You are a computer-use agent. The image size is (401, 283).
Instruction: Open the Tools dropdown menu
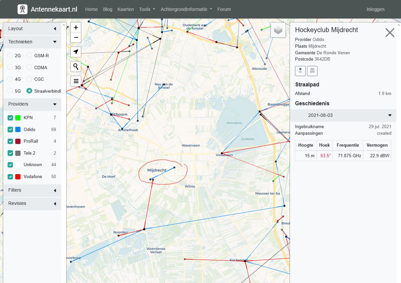click(147, 9)
